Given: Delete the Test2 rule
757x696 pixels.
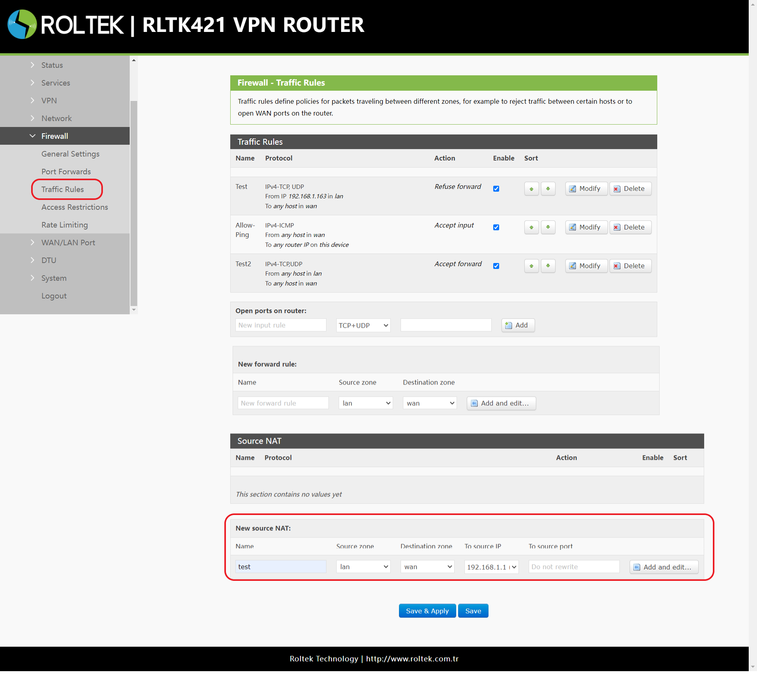Looking at the screenshot, I should [x=630, y=266].
